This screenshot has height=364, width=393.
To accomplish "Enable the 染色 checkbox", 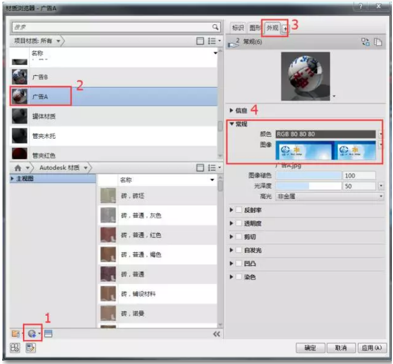I will point(239,277).
